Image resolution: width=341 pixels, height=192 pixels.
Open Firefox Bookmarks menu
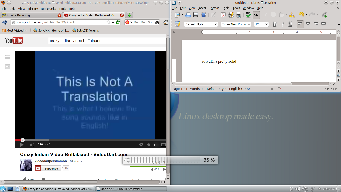(48, 9)
